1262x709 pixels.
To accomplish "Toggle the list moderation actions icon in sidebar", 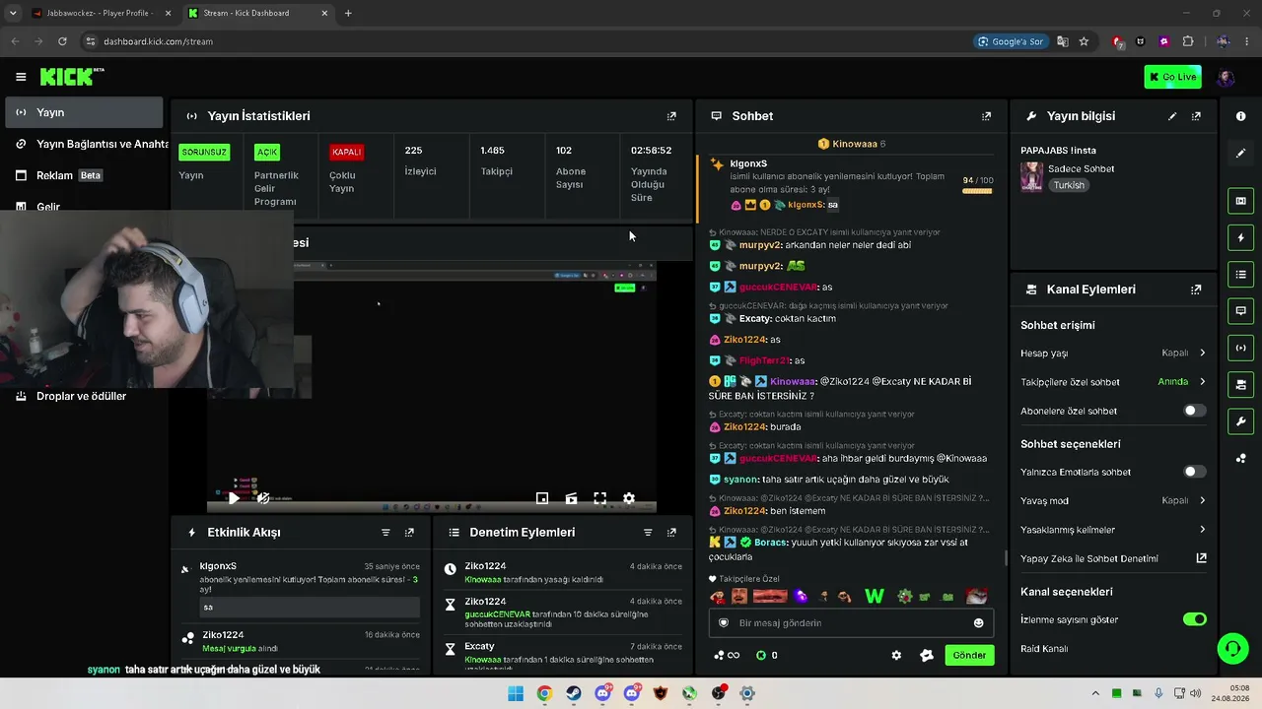I will (1240, 274).
